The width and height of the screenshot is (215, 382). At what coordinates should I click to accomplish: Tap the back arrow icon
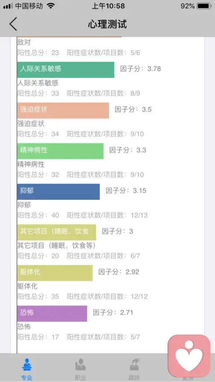[x=13, y=24]
